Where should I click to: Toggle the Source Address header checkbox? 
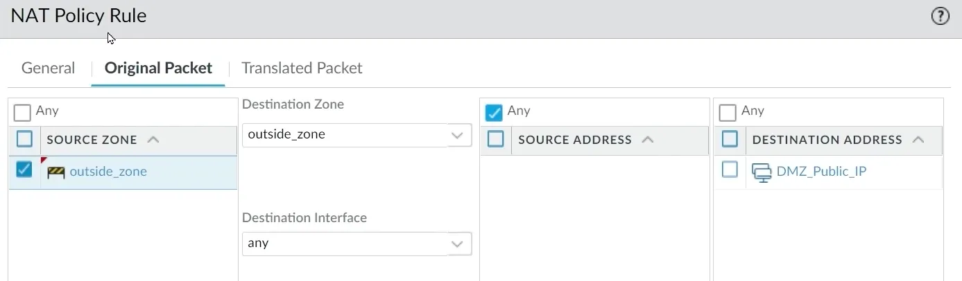pos(495,140)
